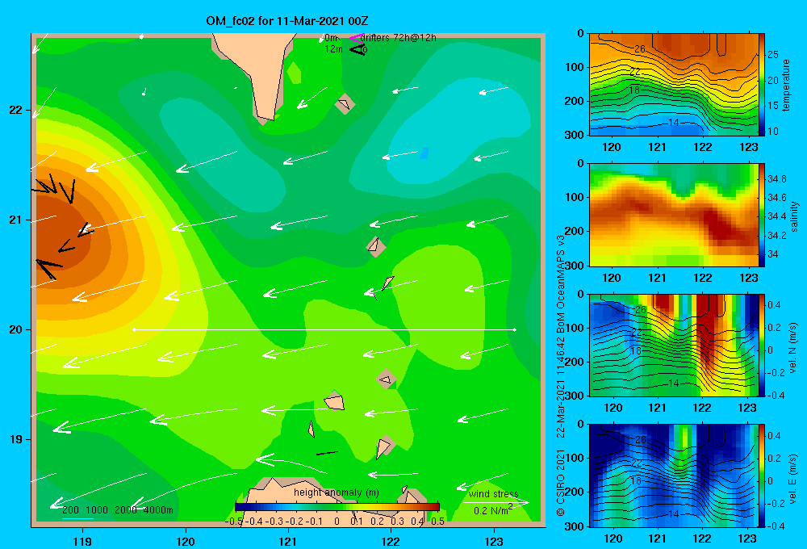The width and height of the screenshot is (807, 549).
Task: Click the small island near 122 east, 20.8 north
Action: click(376, 246)
